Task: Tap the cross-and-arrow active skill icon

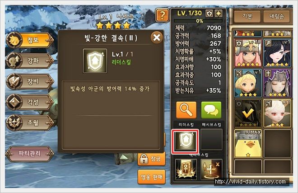Action: (x=211, y=169)
